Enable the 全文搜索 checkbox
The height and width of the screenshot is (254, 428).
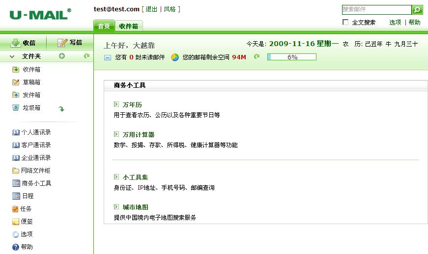click(345, 22)
